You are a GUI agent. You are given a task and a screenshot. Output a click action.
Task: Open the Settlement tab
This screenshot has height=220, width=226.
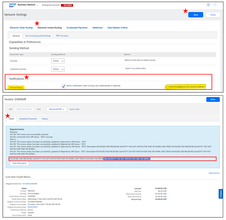click(x=98, y=27)
